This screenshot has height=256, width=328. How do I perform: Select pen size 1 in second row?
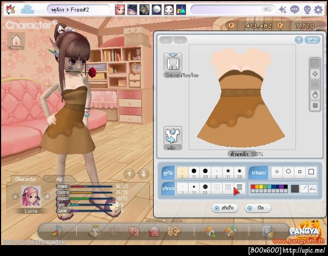point(183,188)
